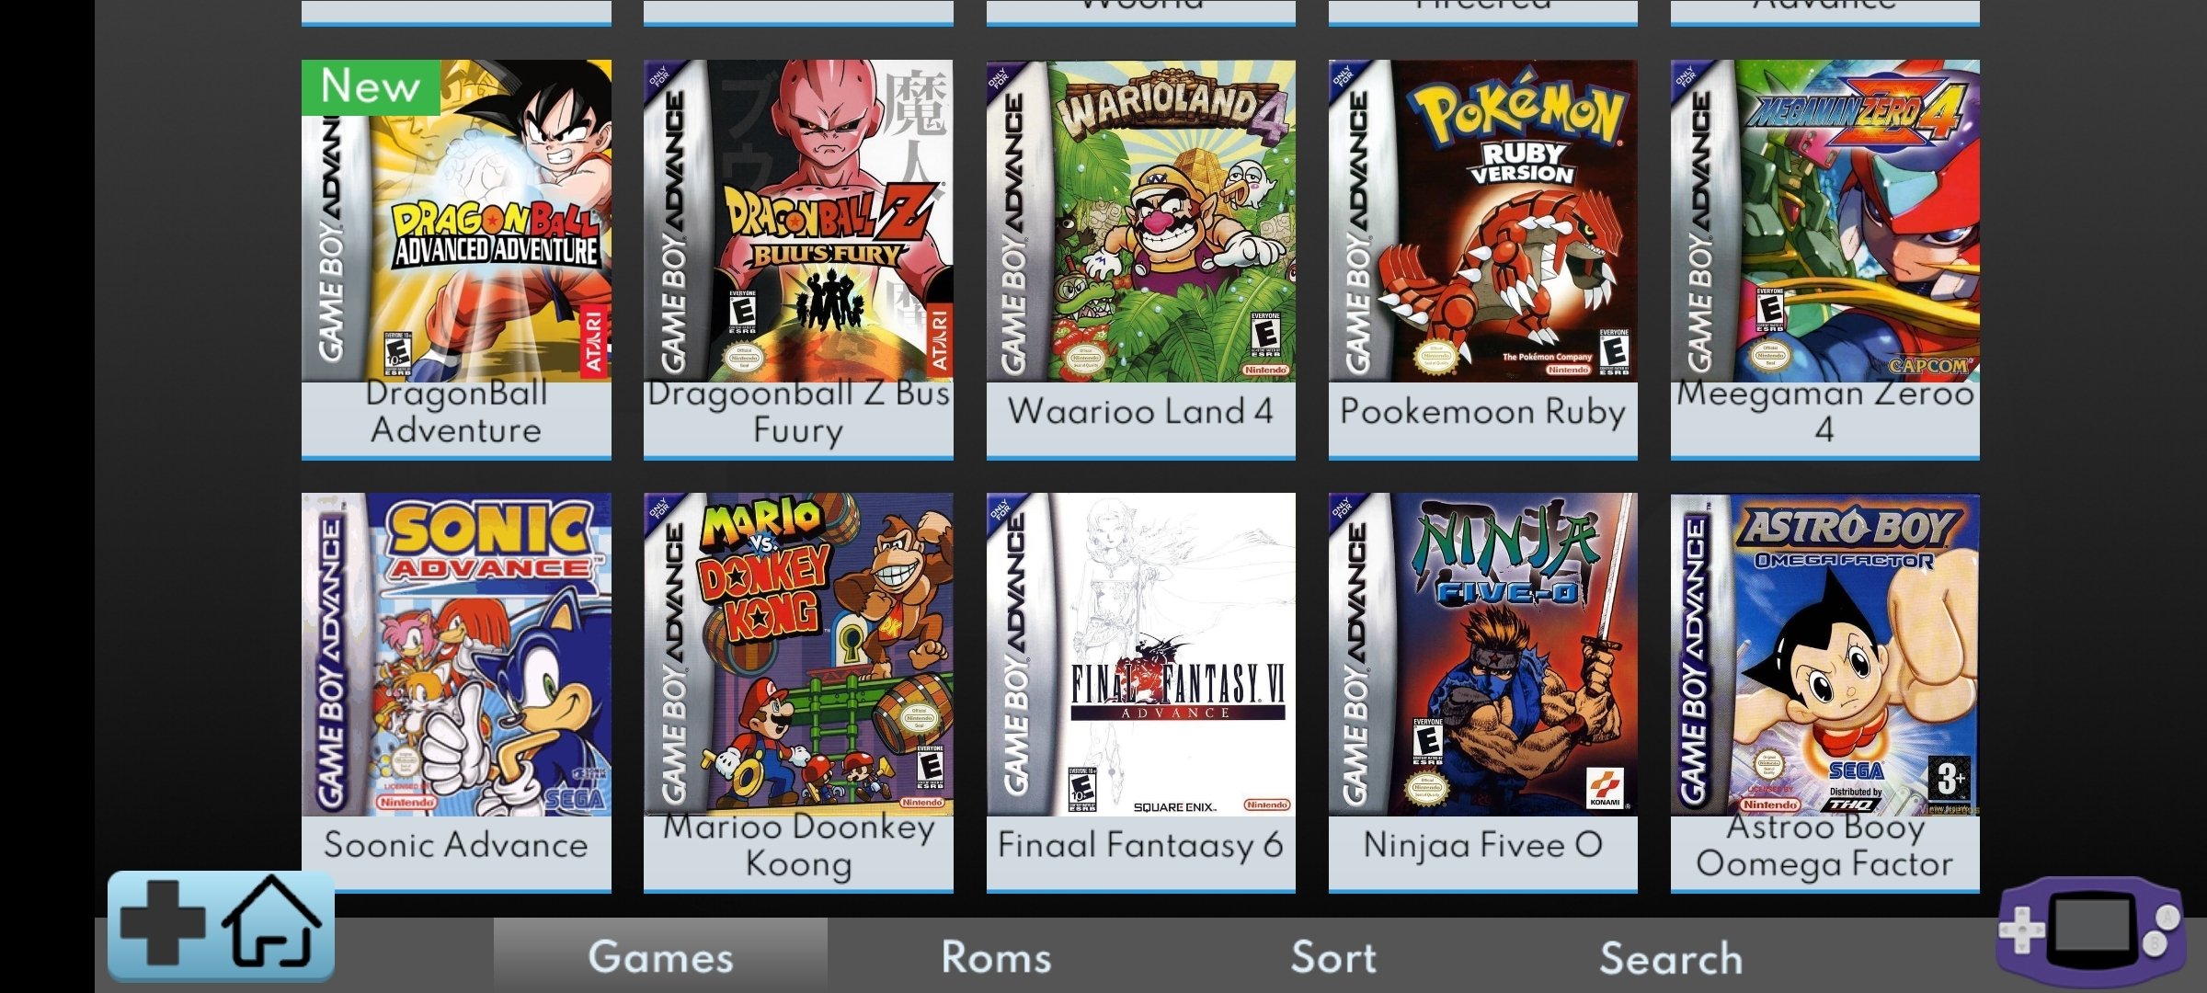Launch Astro Boy Omega Factor

[x=1825, y=654]
